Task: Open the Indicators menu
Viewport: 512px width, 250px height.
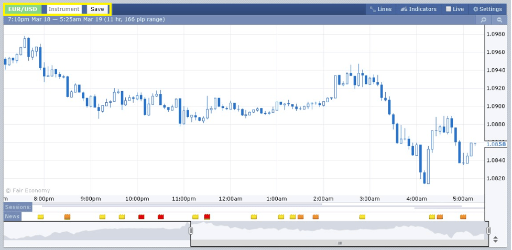Action: 418,9
